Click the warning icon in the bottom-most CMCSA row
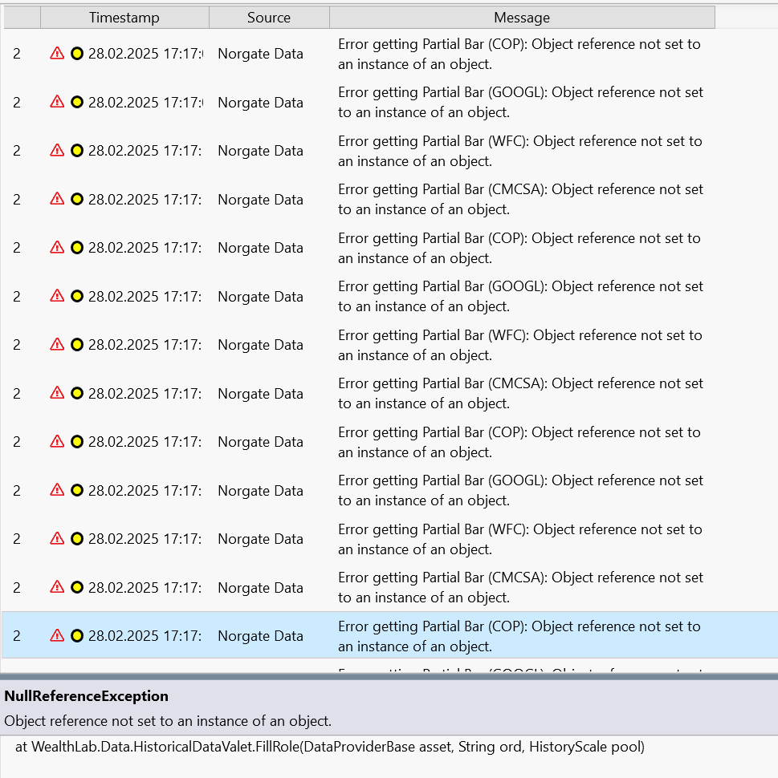778x778 pixels. [x=57, y=588]
